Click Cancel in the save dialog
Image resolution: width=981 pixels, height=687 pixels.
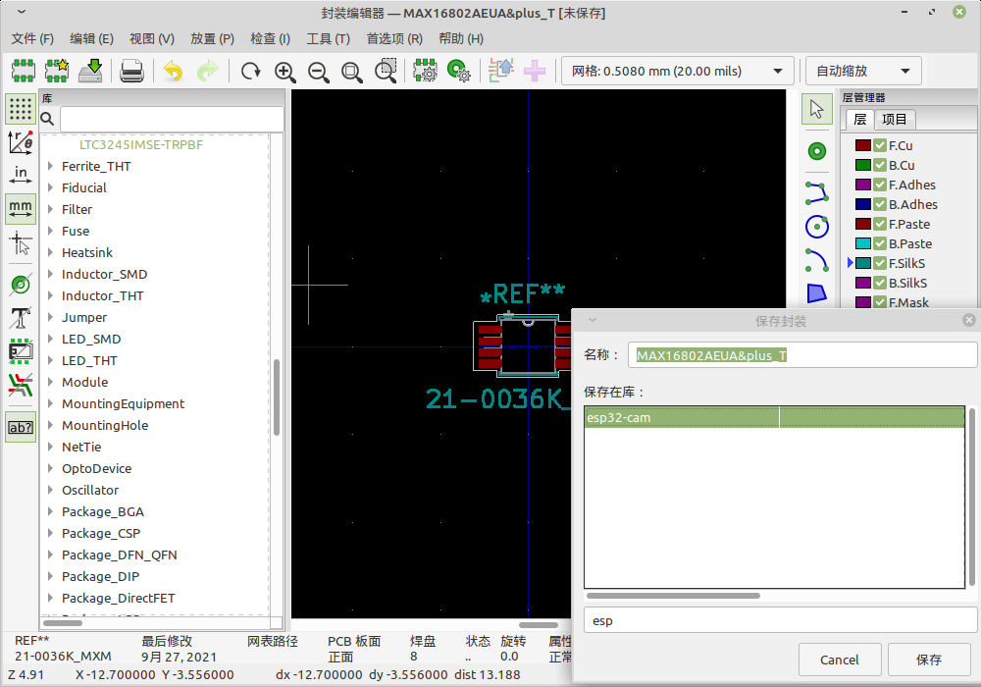[840, 660]
